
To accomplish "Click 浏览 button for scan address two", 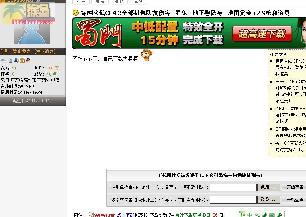I will coord(269,200).
